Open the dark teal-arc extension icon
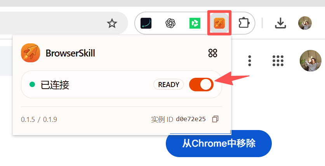The width and height of the screenshot is (325, 166). 146,23
